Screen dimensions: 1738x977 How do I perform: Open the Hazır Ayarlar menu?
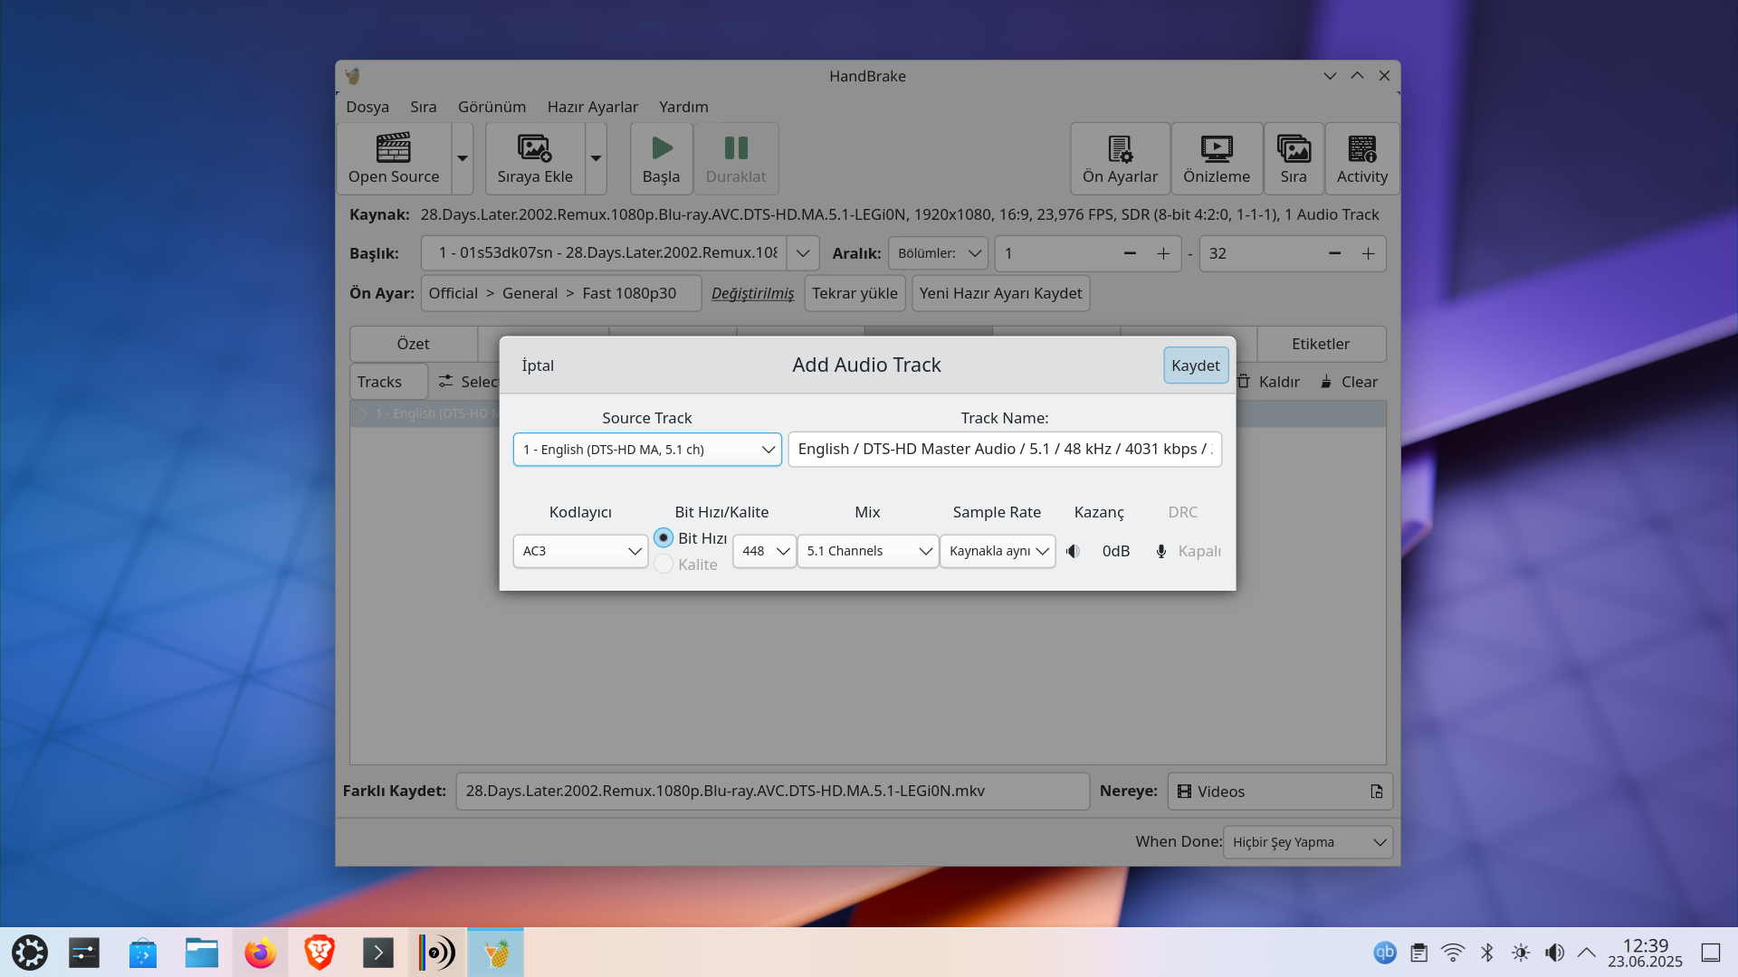click(593, 107)
